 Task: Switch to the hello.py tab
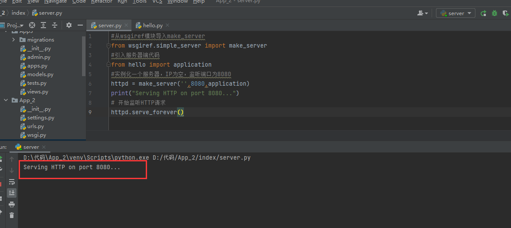coord(153,26)
